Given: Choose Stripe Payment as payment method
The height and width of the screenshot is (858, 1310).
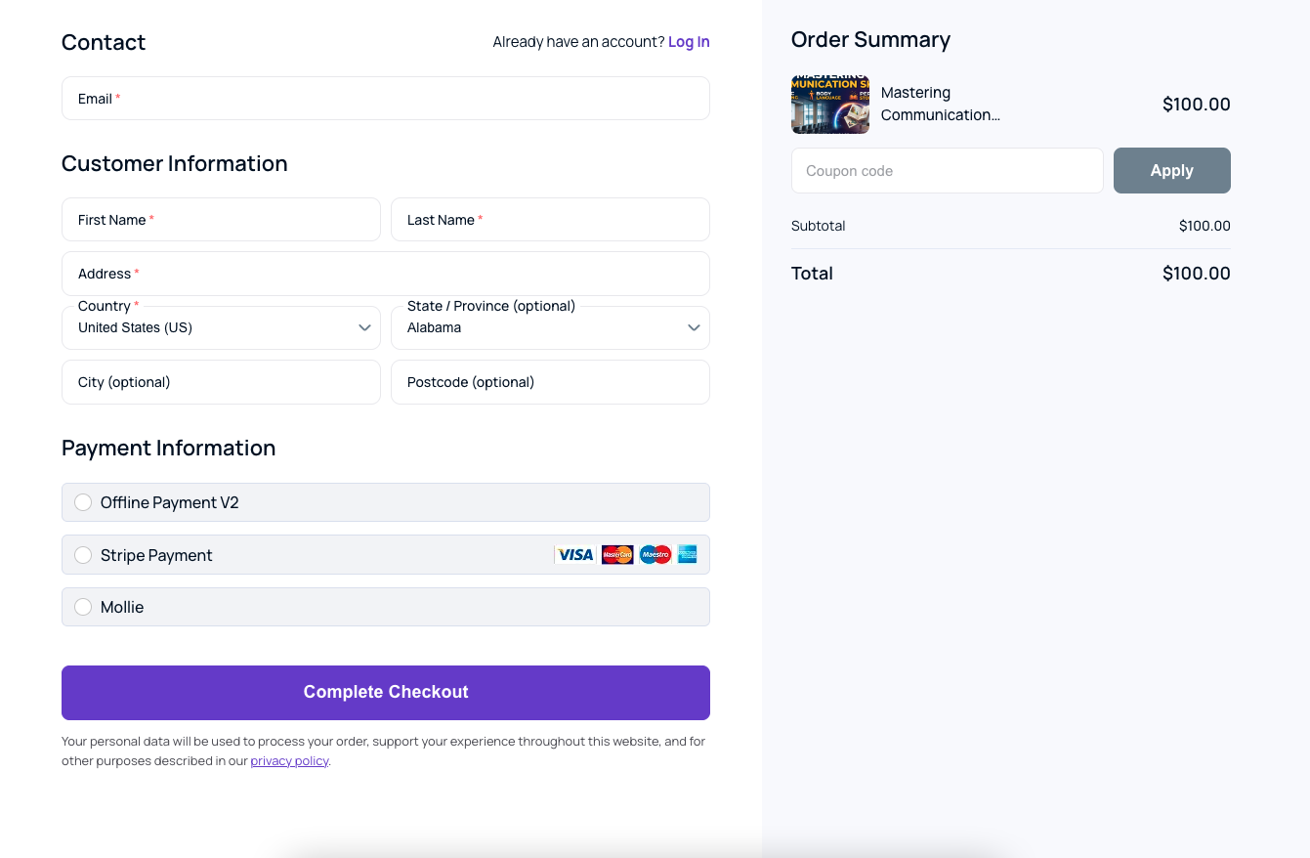Looking at the screenshot, I should click(x=83, y=555).
